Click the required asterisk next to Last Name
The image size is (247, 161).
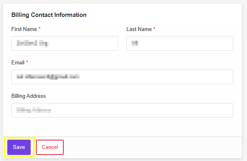(154, 28)
